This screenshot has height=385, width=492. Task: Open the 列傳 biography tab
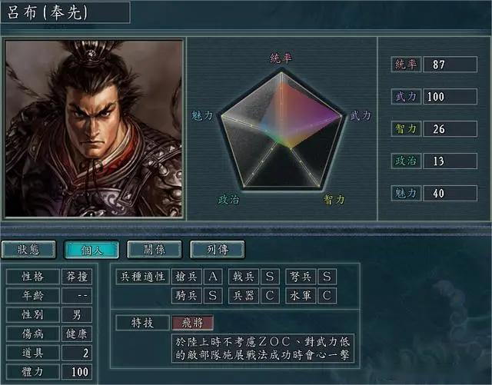click(217, 250)
